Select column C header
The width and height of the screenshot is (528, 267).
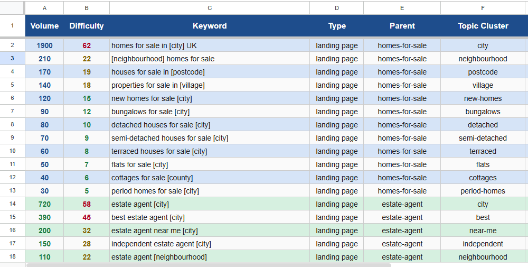pyautogui.click(x=210, y=8)
